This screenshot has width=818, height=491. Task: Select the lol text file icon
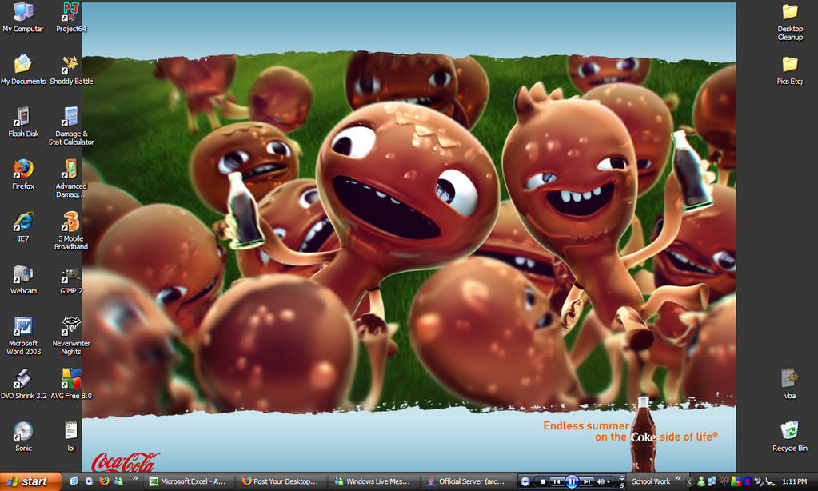pos(71,437)
